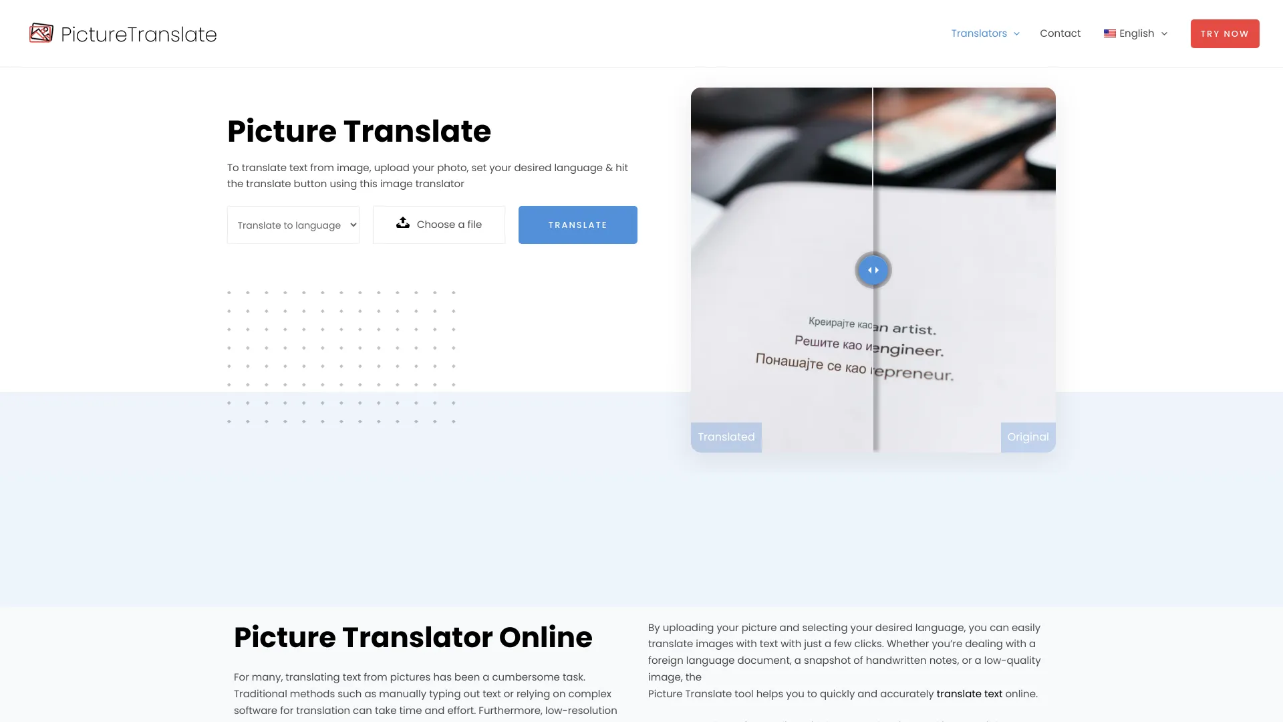Viewport: 1283px width, 722px height.
Task: Click the translate text bold link
Action: pos(970,694)
